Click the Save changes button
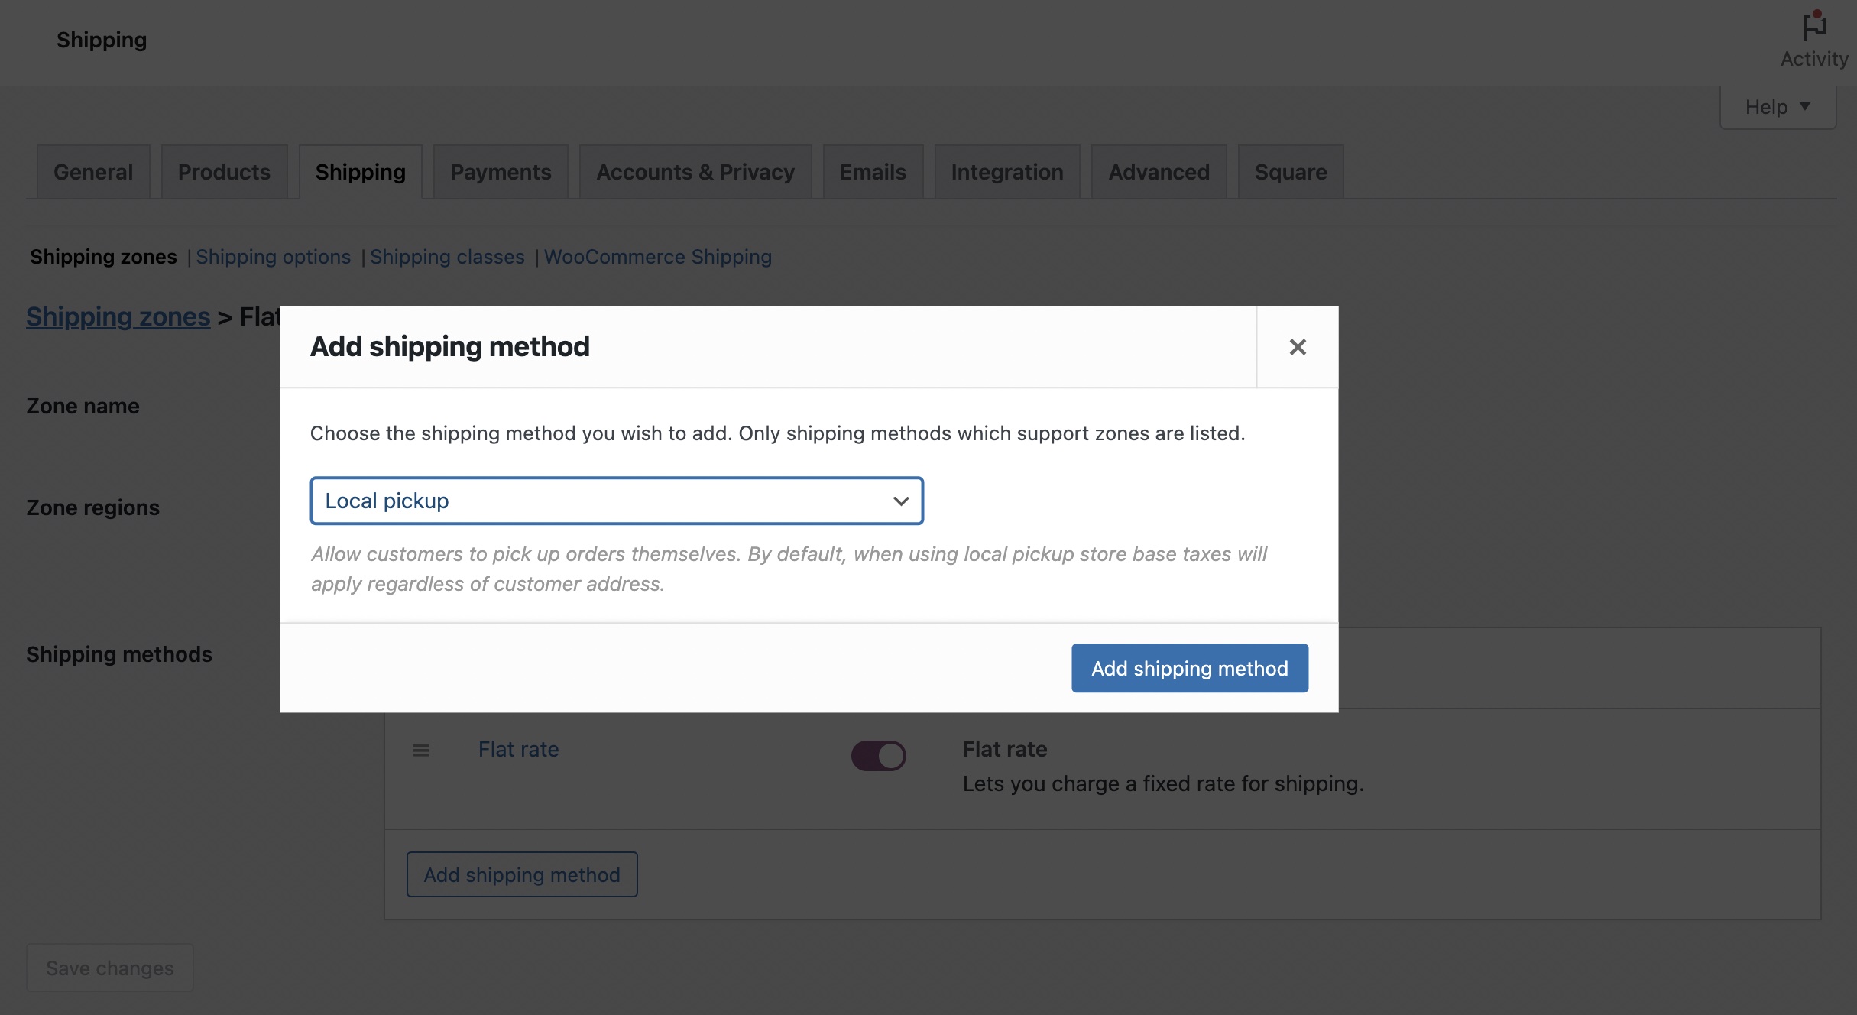Screen dimensions: 1857x1015 pyautogui.click(x=110, y=968)
